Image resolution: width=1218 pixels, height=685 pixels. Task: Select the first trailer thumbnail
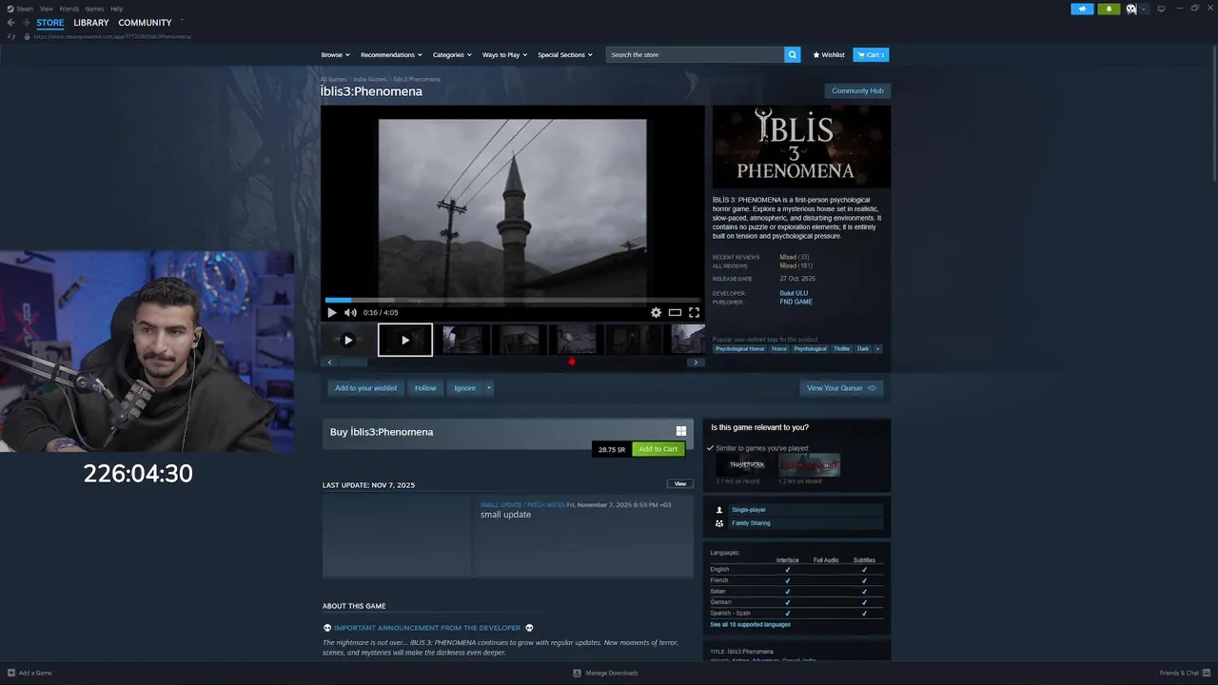348,340
